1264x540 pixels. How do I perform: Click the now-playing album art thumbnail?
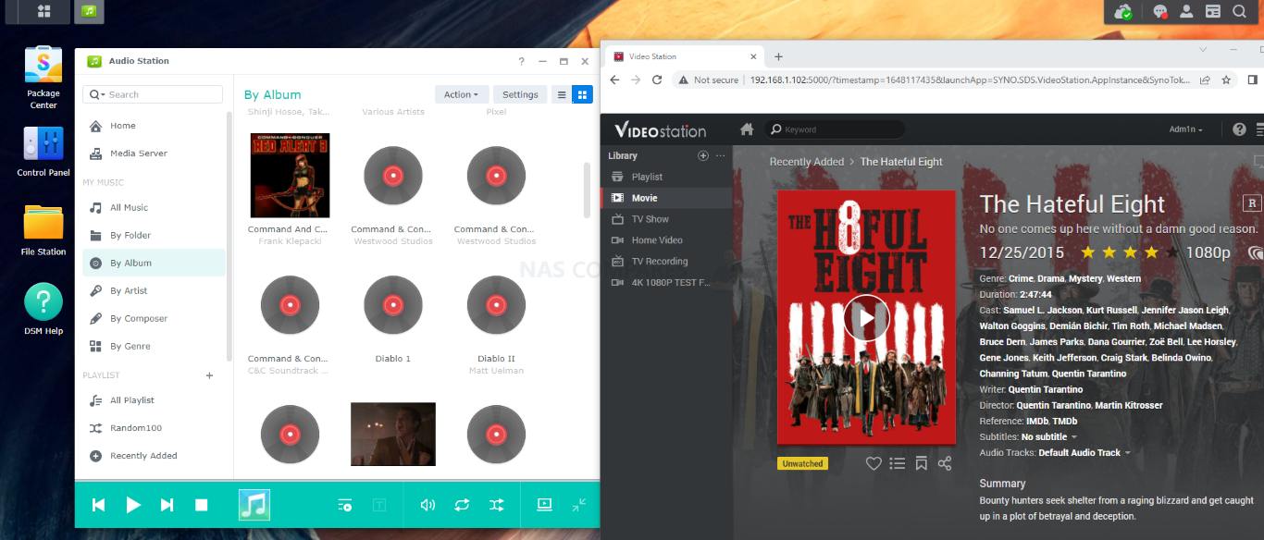click(x=254, y=505)
